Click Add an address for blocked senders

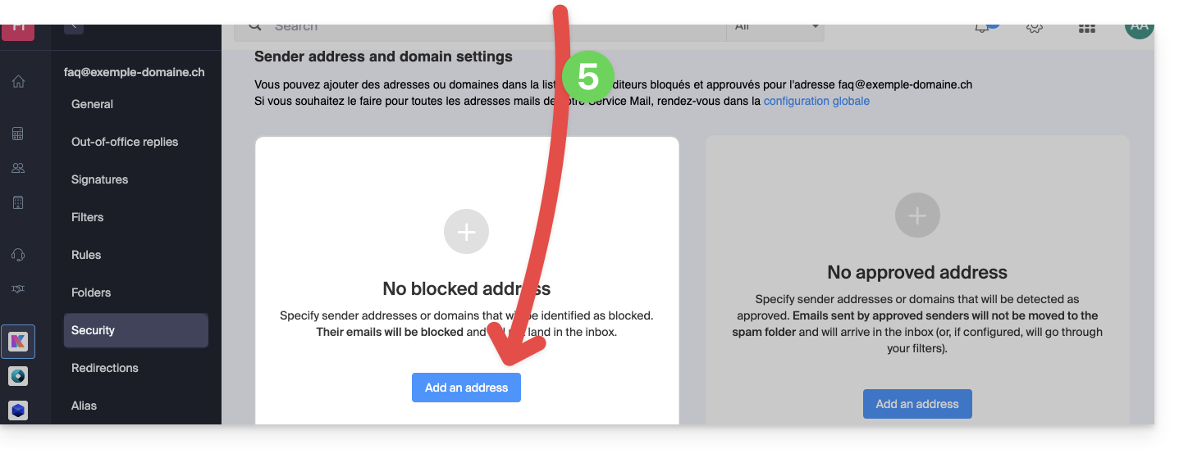tap(466, 388)
